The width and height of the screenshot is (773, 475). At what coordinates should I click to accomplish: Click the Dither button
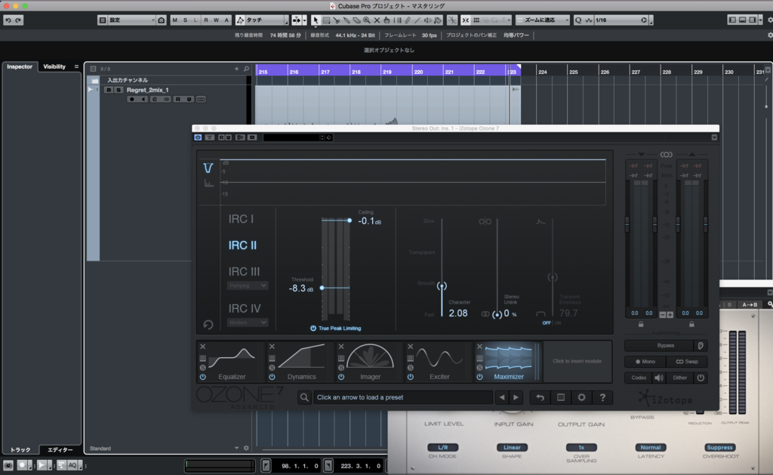click(x=680, y=378)
